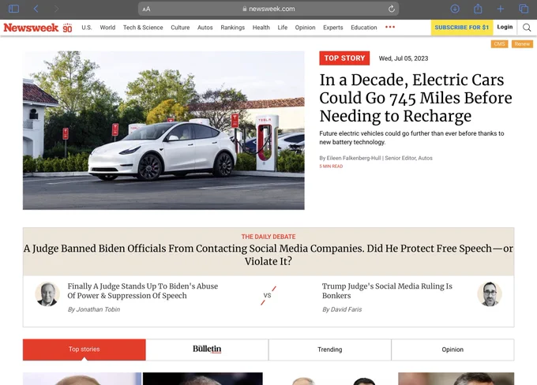Click By David Faris byline

(x=342, y=309)
